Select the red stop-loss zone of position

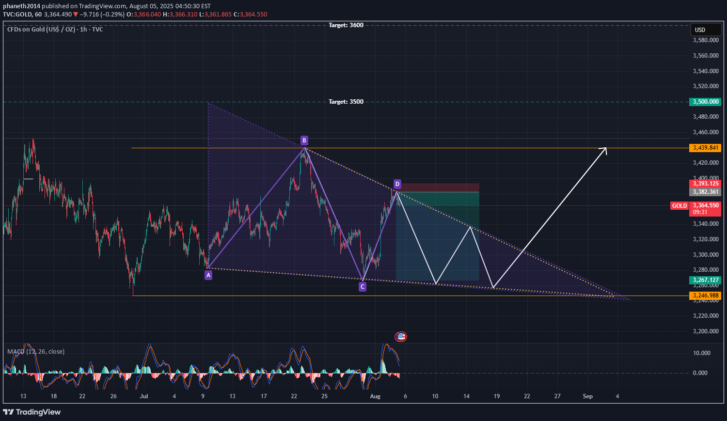[x=439, y=188]
